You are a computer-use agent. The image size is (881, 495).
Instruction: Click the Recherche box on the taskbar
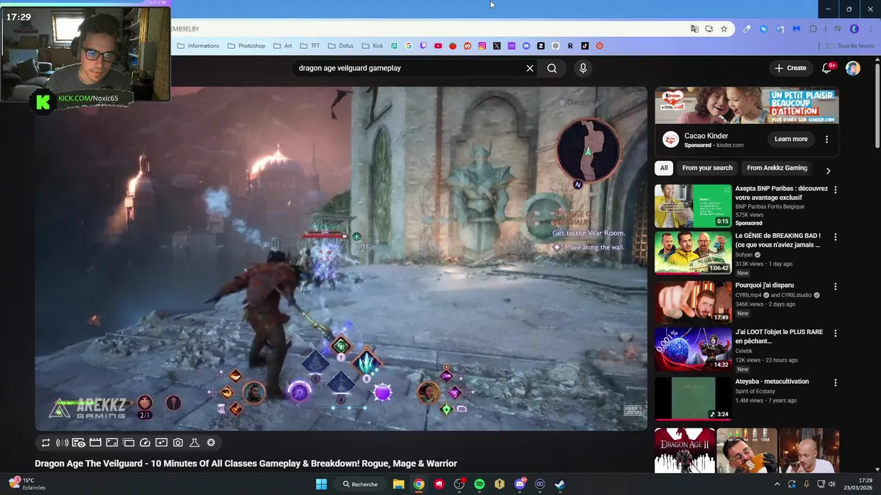click(360, 484)
